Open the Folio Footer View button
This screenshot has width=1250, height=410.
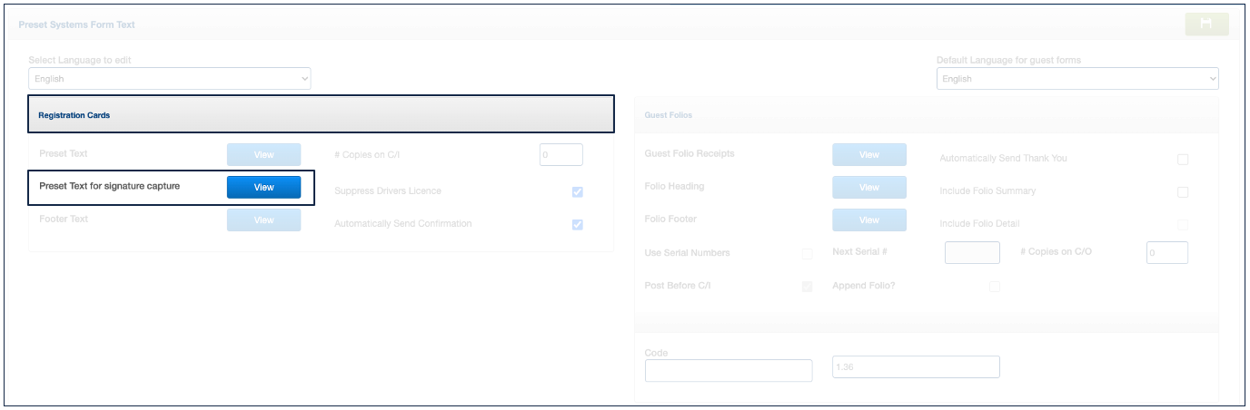click(x=868, y=220)
